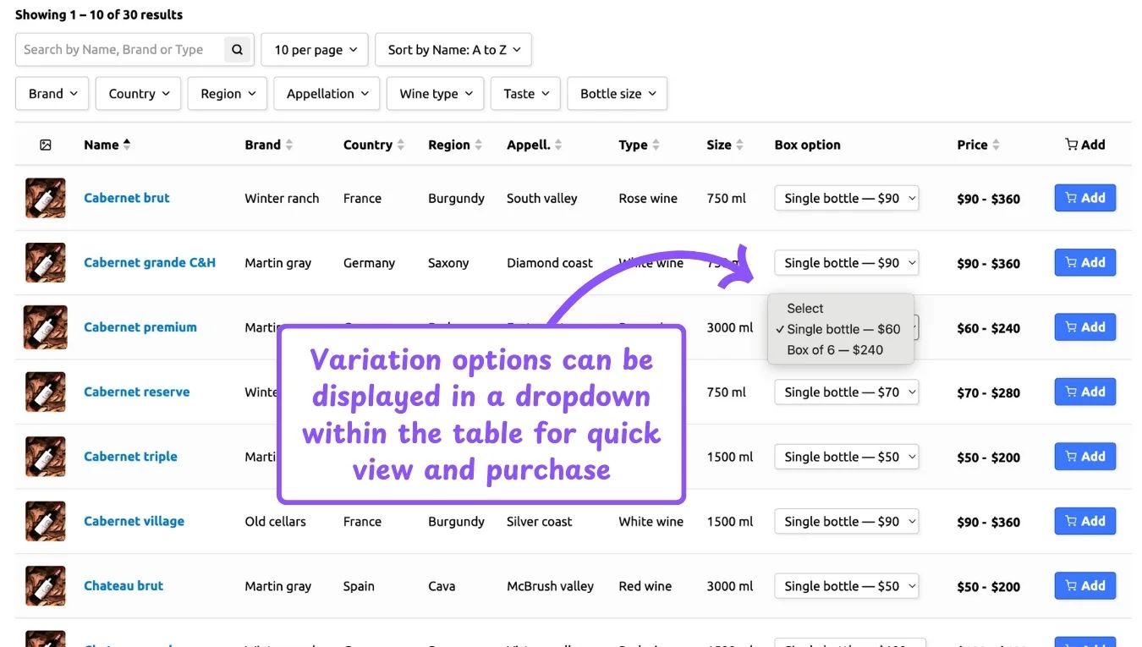Click the Saxony region cell
Viewport: 1142px width, 647px height.
click(x=448, y=263)
